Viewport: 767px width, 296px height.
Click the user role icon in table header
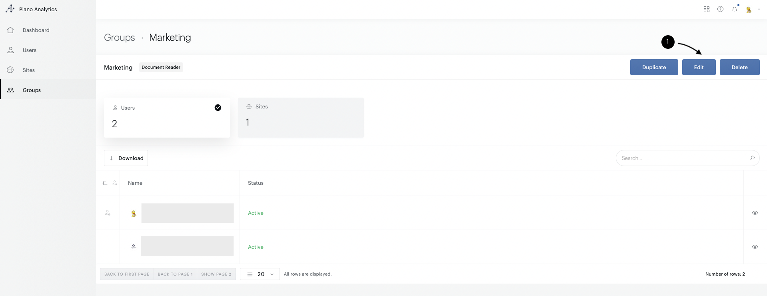tap(115, 183)
